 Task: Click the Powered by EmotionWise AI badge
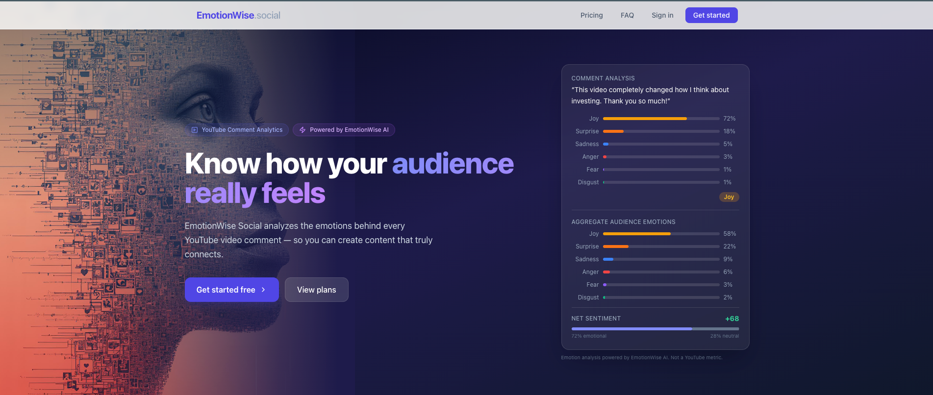[344, 130]
